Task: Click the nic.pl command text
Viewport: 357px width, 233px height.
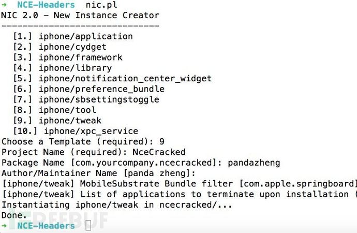Action: (101, 5)
